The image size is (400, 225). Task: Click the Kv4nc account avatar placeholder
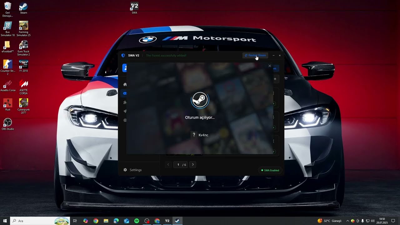coord(194,135)
